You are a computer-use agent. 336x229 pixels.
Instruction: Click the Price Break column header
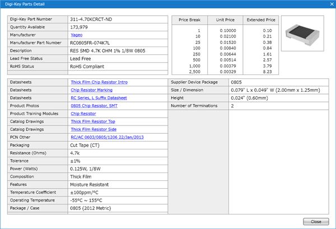click(189, 20)
